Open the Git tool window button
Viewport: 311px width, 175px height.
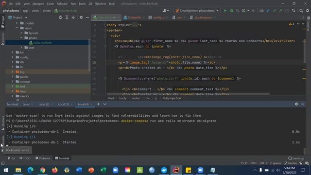pyautogui.click(x=11, y=158)
